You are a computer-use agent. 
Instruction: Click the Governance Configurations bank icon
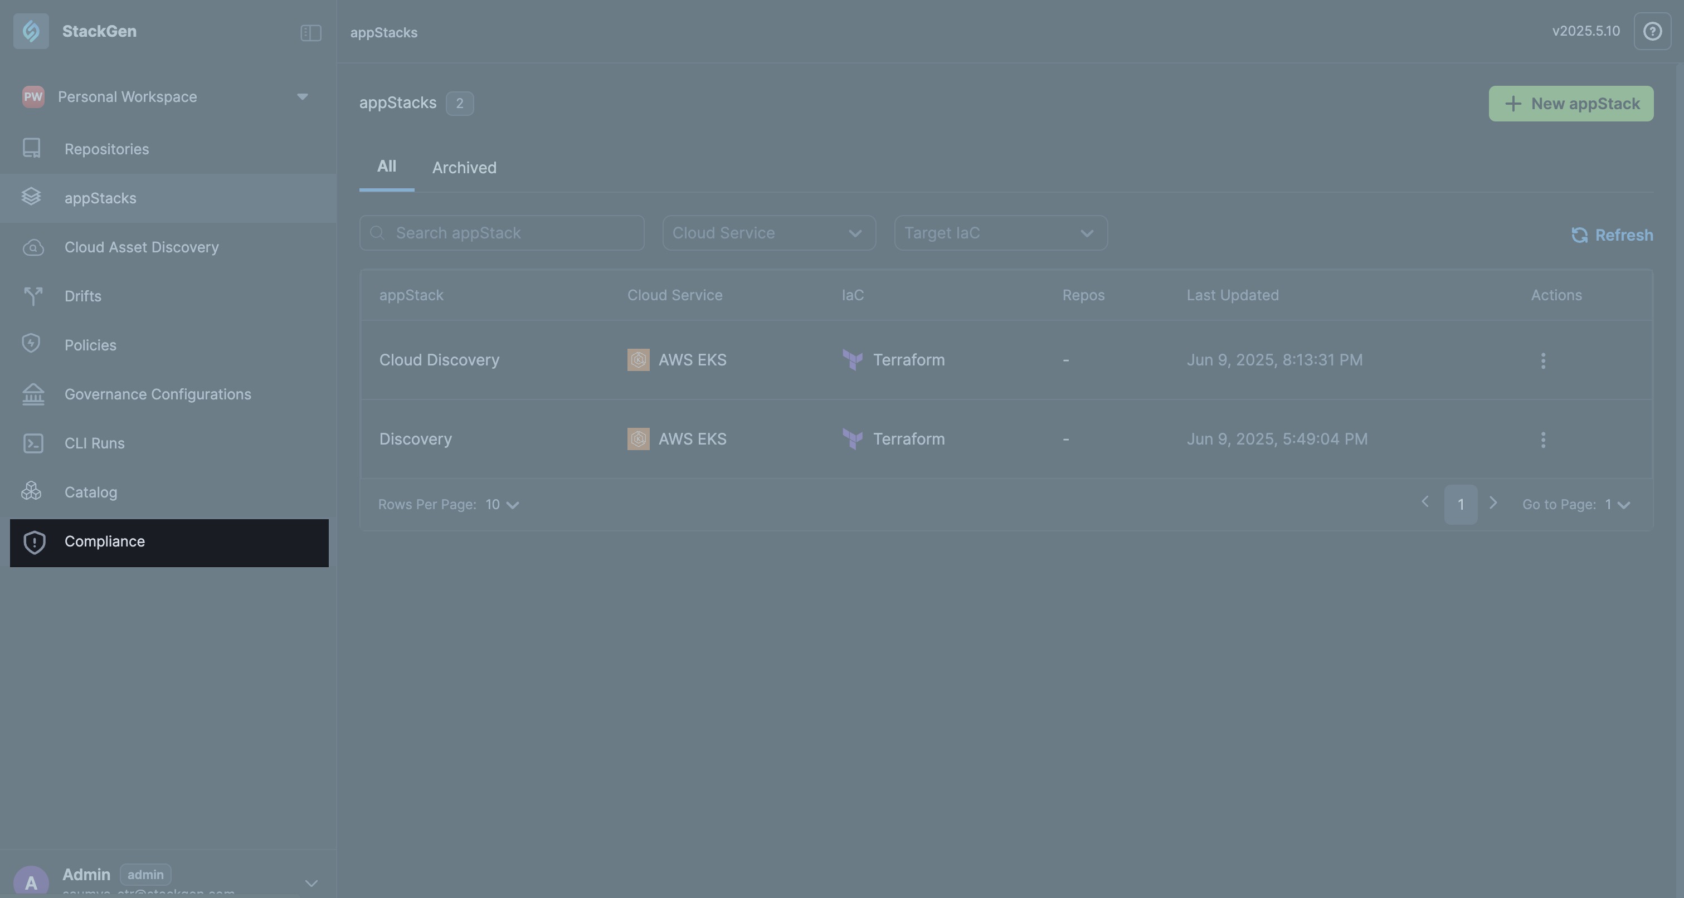point(33,394)
